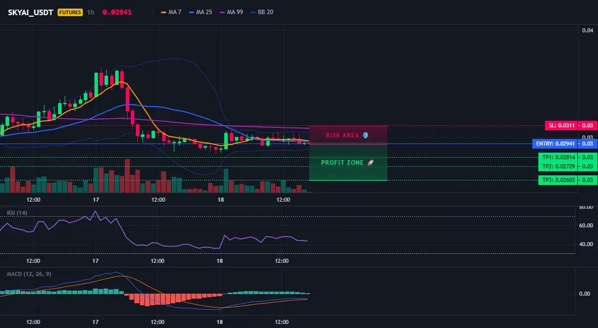Screen dimensions: 598x328
Task: Click the MACD (12, 26, 9) indicator label
Action: pyautogui.click(x=29, y=274)
